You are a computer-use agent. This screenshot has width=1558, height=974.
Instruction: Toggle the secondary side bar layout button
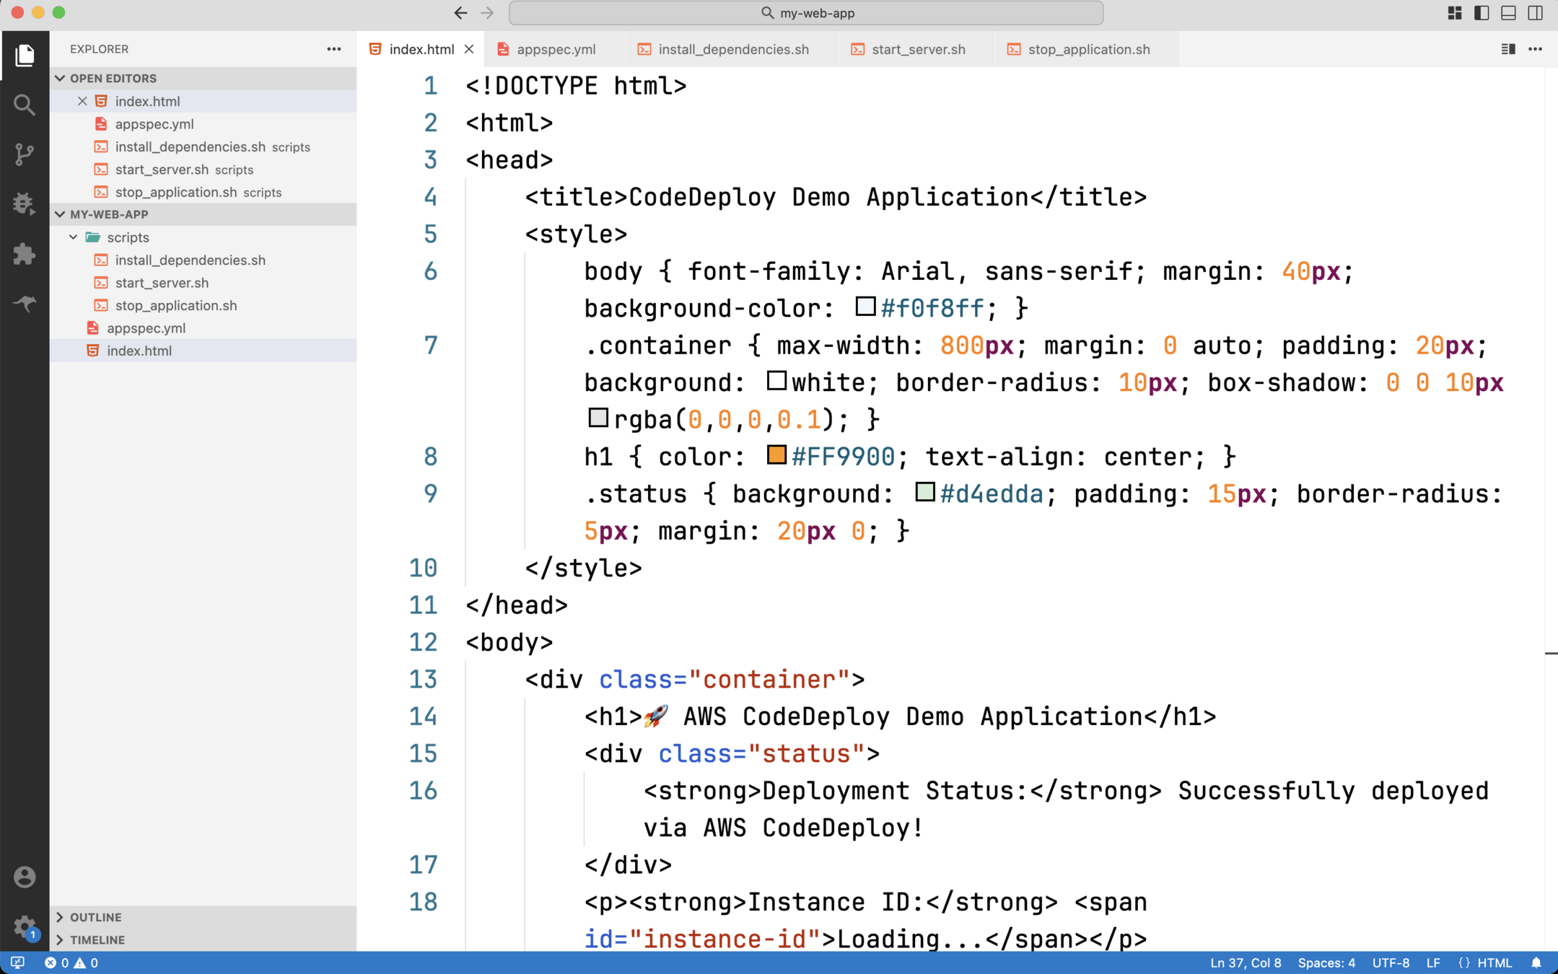point(1536,13)
